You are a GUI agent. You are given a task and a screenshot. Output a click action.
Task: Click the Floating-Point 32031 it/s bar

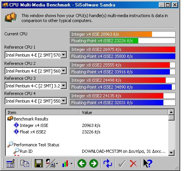(x=123, y=103)
